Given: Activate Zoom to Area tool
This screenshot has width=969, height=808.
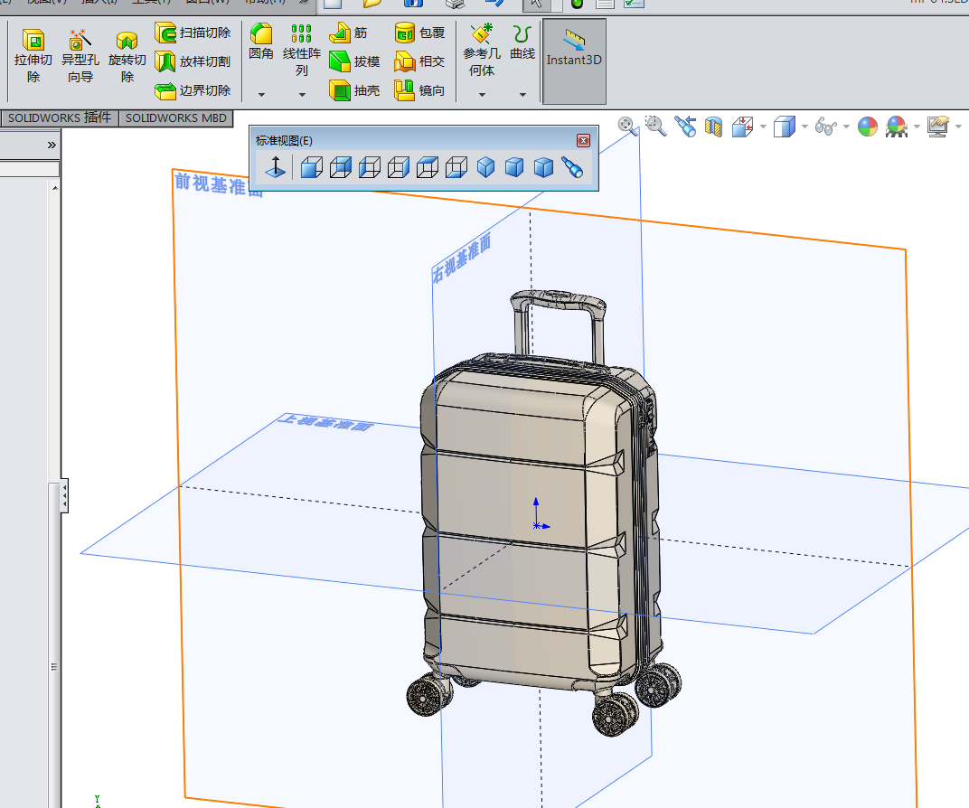Looking at the screenshot, I should click(655, 127).
